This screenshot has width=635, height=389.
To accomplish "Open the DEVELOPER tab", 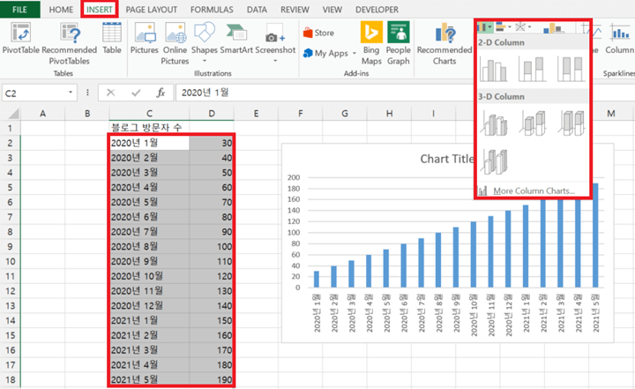I will 377,10.
